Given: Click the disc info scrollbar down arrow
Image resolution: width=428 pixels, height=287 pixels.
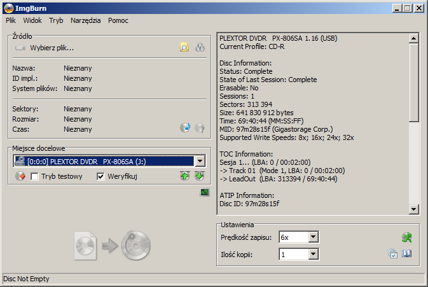Looking at the screenshot, I should coord(414,209).
